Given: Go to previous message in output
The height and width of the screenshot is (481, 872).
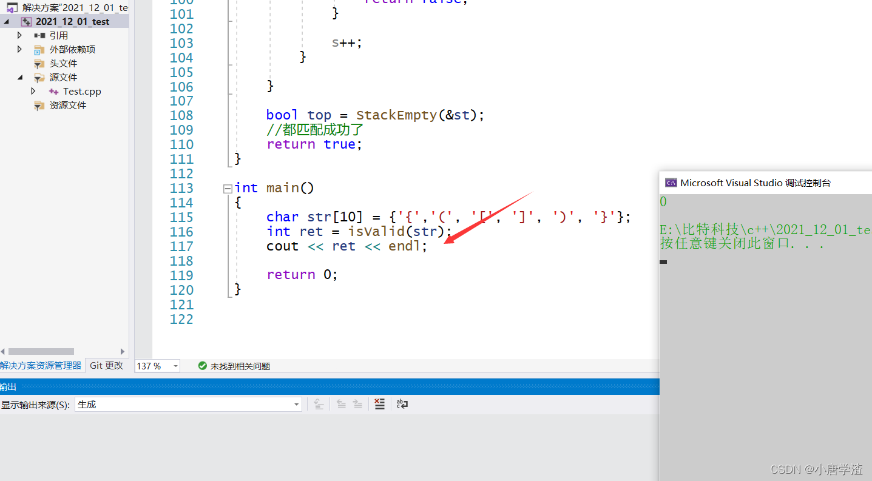Looking at the screenshot, I should pyautogui.click(x=342, y=404).
